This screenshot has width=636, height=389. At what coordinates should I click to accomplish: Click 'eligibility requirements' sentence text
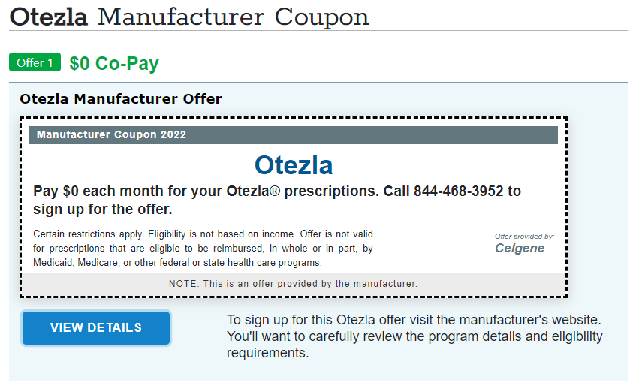click(x=414, y=345)
